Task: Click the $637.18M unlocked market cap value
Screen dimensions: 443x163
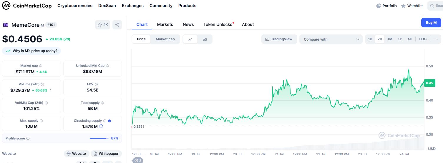Action: pos(93,71)
